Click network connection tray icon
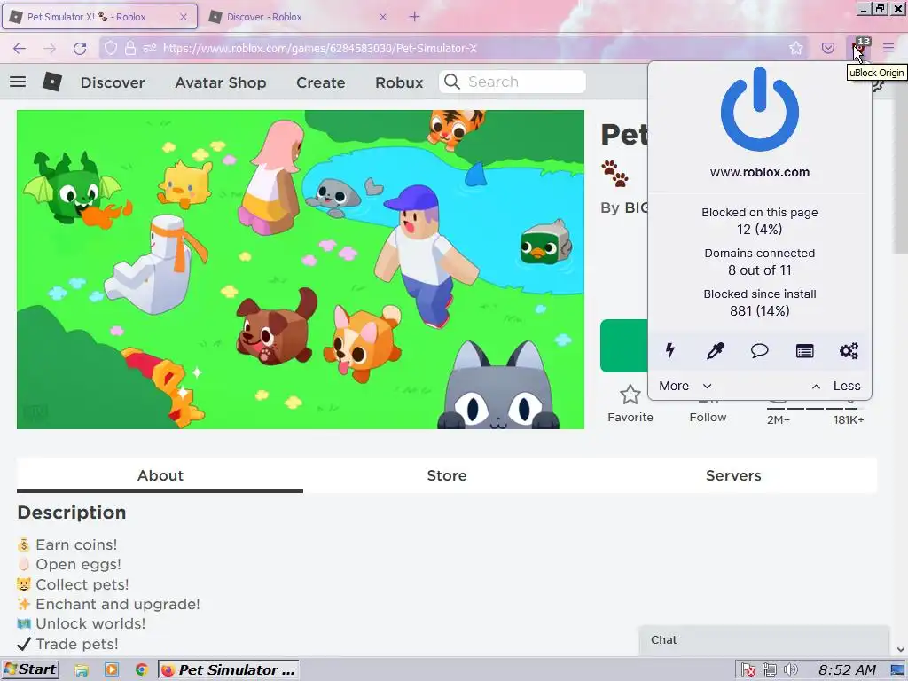 [x=769, y=670]
